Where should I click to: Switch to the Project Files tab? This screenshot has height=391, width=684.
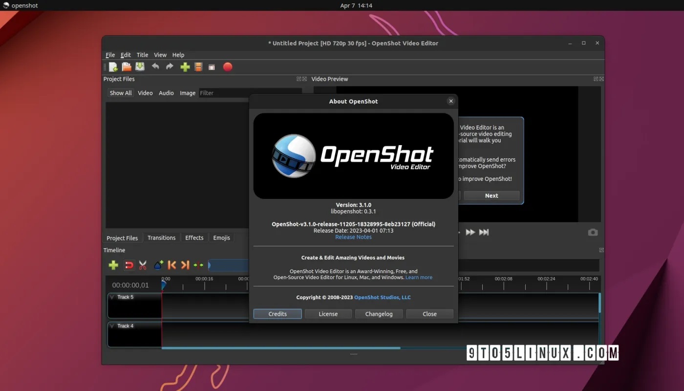coord(122,238)
